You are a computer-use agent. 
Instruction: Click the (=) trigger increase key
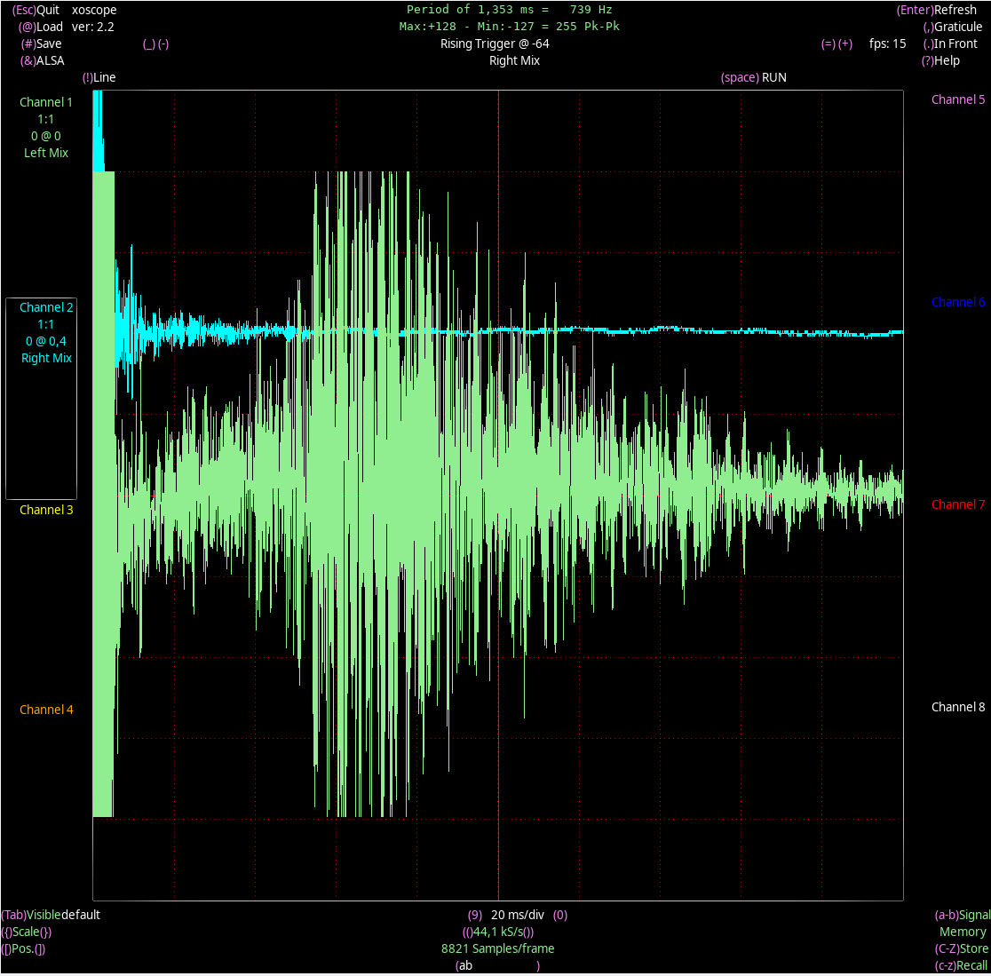pos(828,44)
